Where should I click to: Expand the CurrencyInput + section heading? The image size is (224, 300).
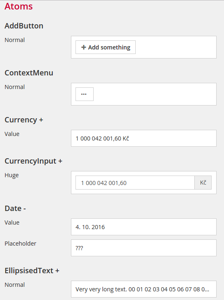click(33, 161)
